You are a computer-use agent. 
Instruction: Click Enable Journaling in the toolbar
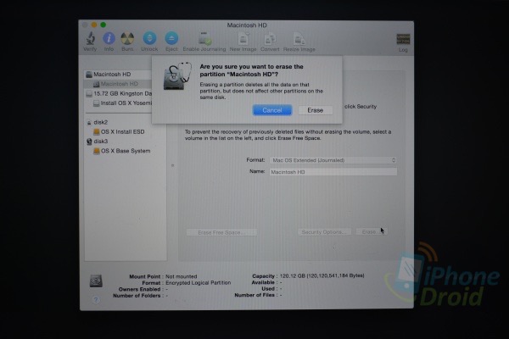click(x=204, y=42)
